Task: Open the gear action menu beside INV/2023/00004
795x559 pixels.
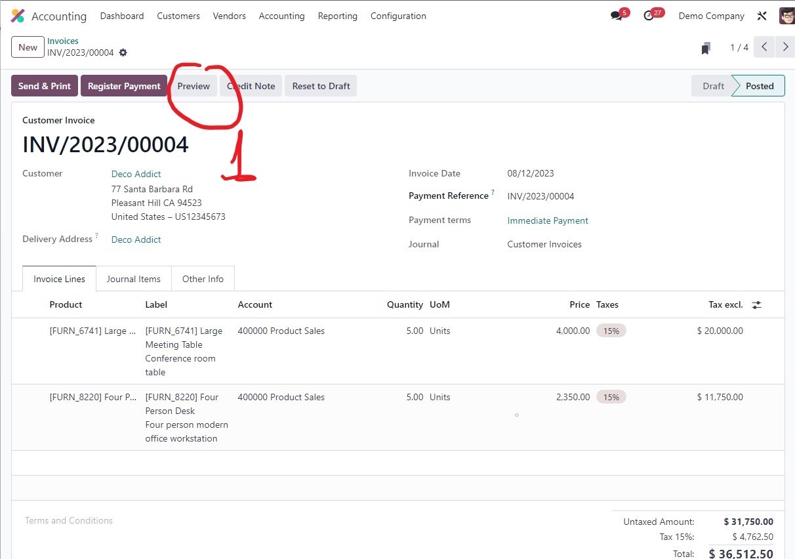Action: (123, 53)
